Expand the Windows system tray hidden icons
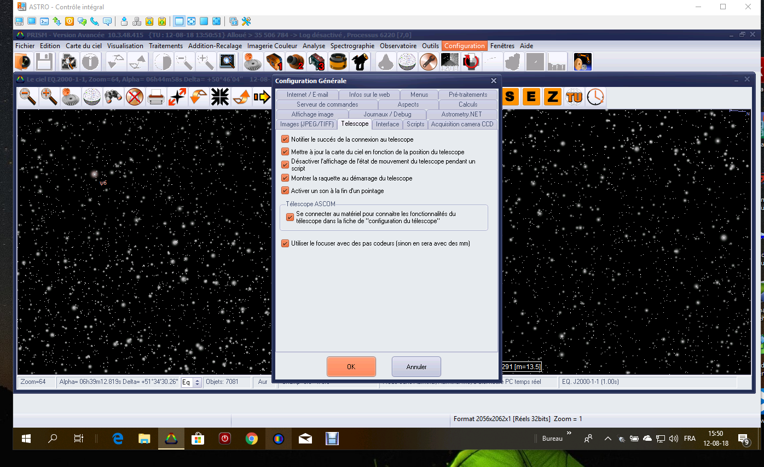The image size is (764, 467). click(x=607, y=439)
